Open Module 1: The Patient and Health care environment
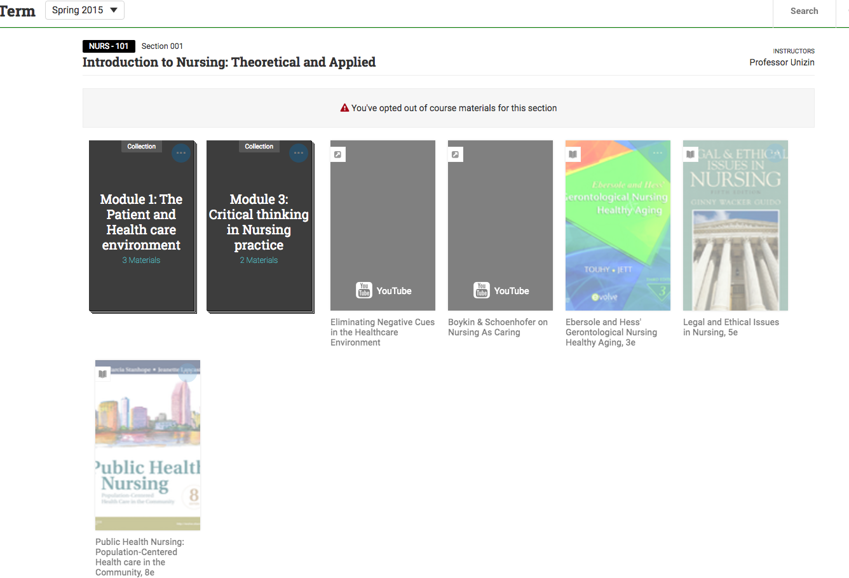The width and height of the screenshot is (849, 578). click(141, 222)
